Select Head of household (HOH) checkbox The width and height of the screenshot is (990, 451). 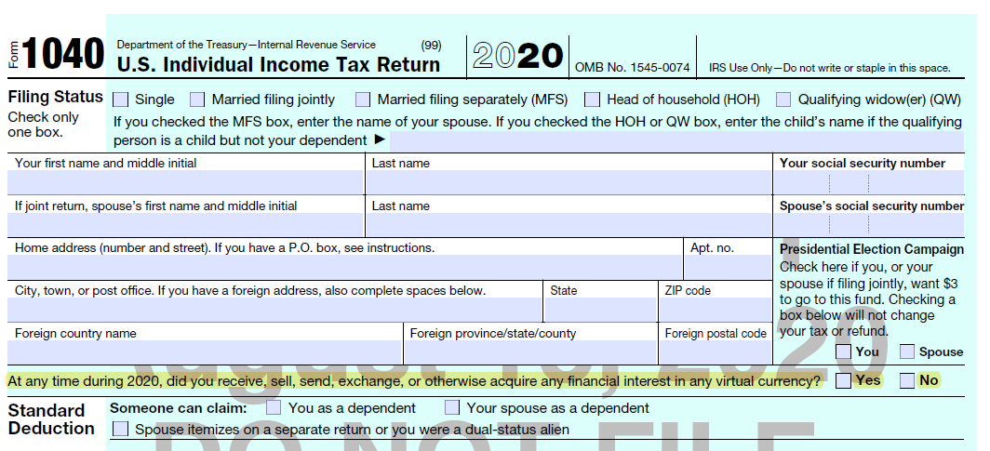point(592,99)
